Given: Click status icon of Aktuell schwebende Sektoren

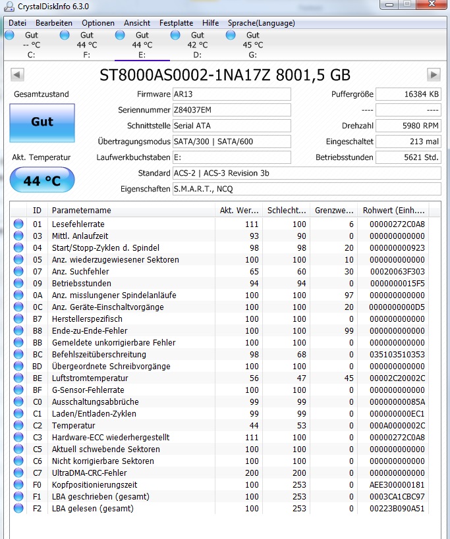Looking at the screenshot, I should pyautogui.click(x=18, y=449).
